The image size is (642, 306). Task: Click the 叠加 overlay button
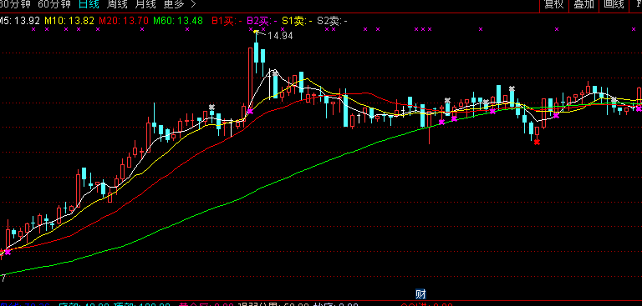[583, 4]
